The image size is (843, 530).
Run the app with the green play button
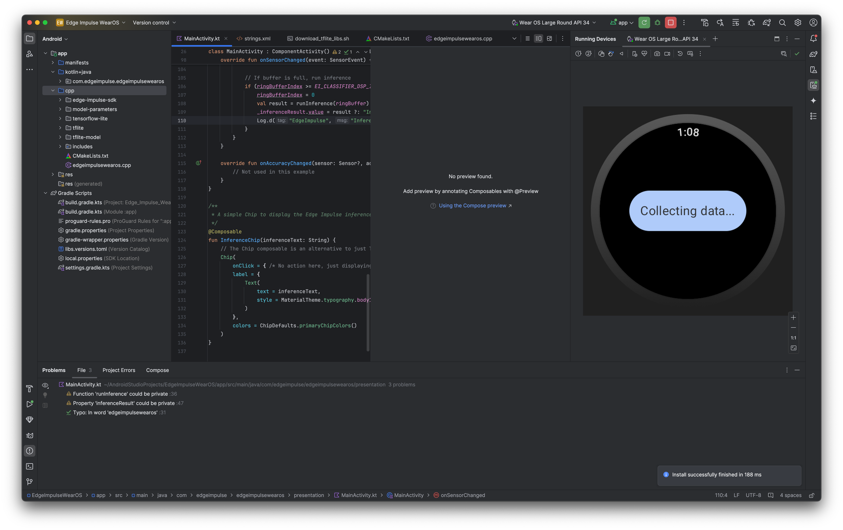click(x=644, y=22)
